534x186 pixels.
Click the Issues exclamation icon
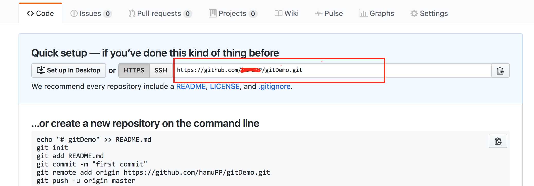pyautogui.click(x=74, y=13)
